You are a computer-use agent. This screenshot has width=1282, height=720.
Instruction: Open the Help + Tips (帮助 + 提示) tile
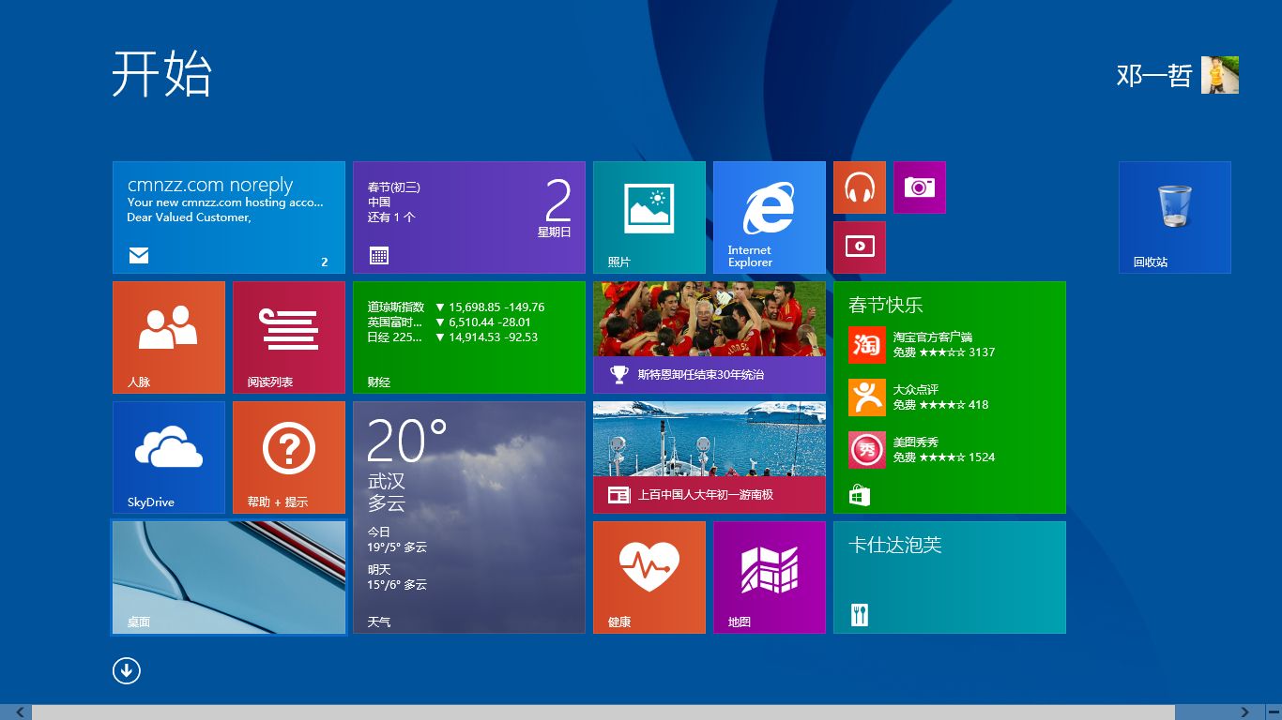289,457
